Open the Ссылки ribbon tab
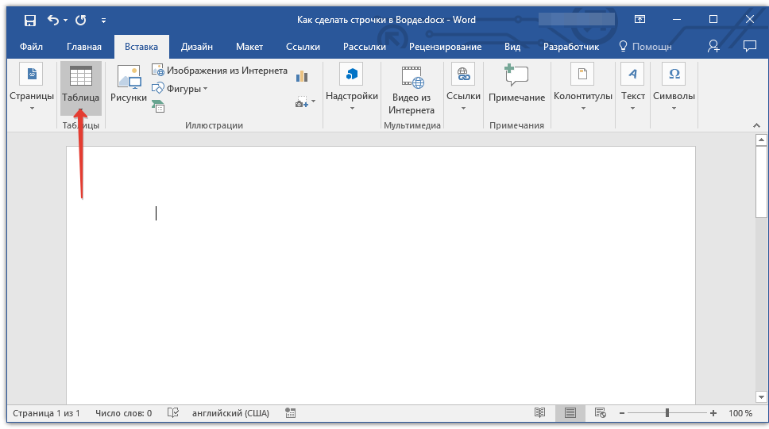Viewport: 769px width, 429px height. 303,47
